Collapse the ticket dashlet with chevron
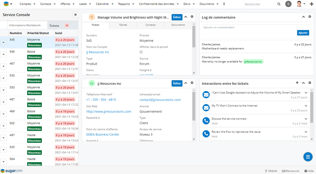 (186, 17)
